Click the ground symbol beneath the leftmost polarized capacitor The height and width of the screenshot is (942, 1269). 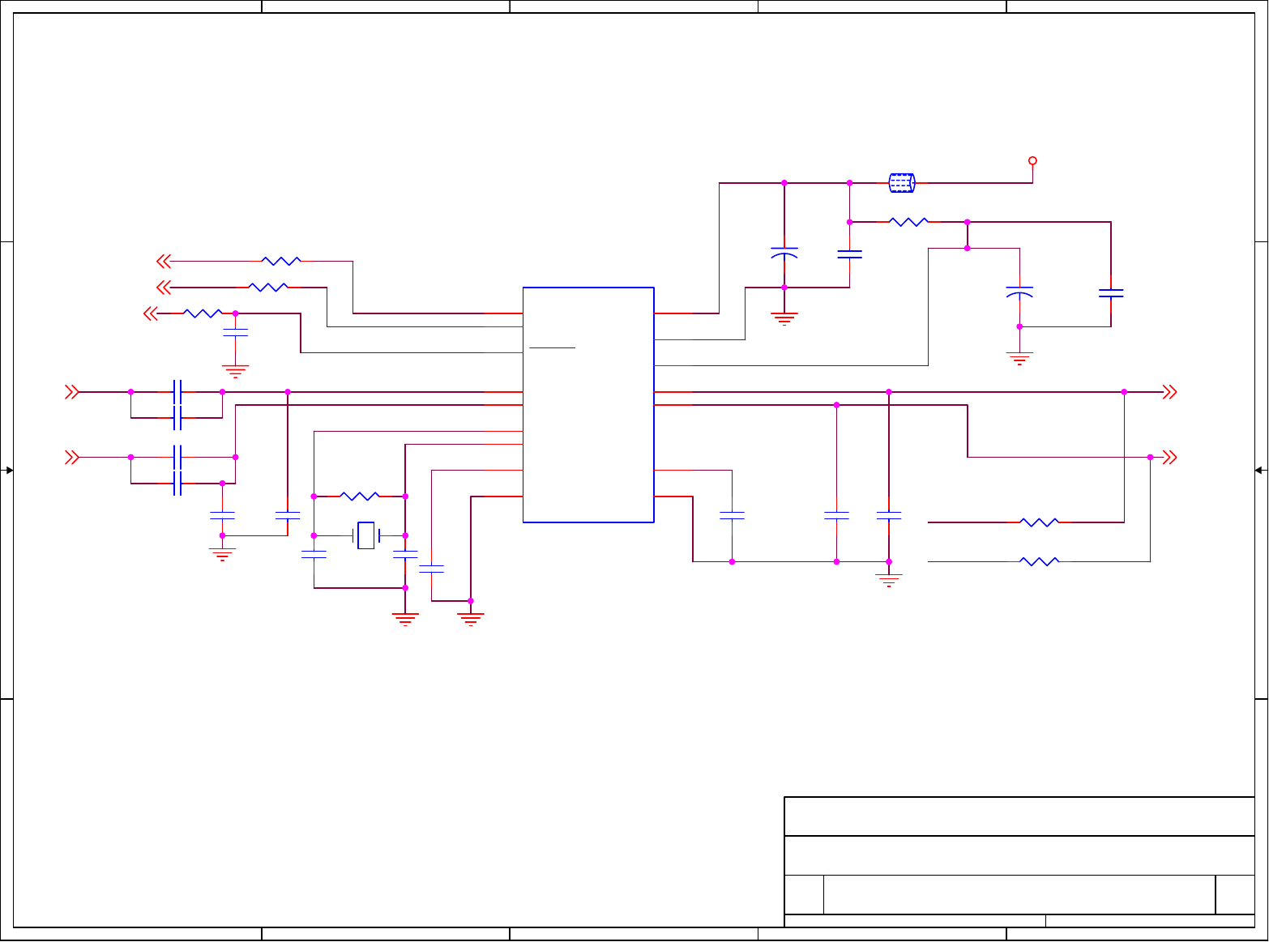coord(784,318)
